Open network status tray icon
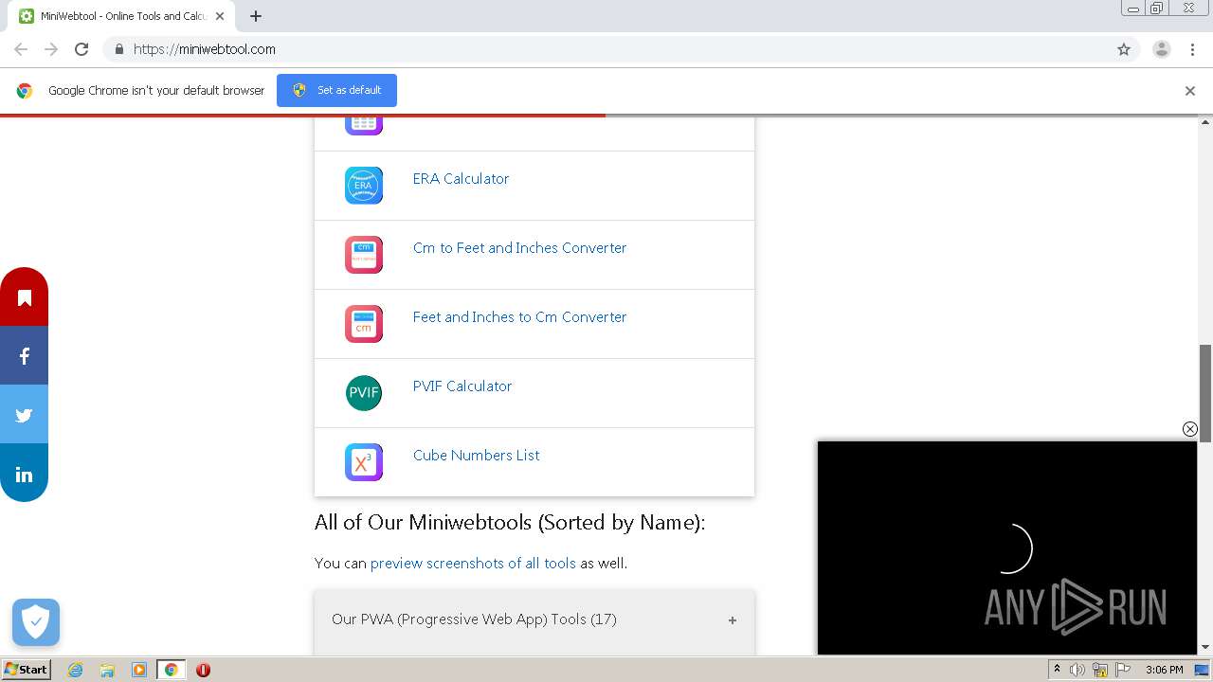This screenshot has width=1213, height=682. (x=1100, y=670)
